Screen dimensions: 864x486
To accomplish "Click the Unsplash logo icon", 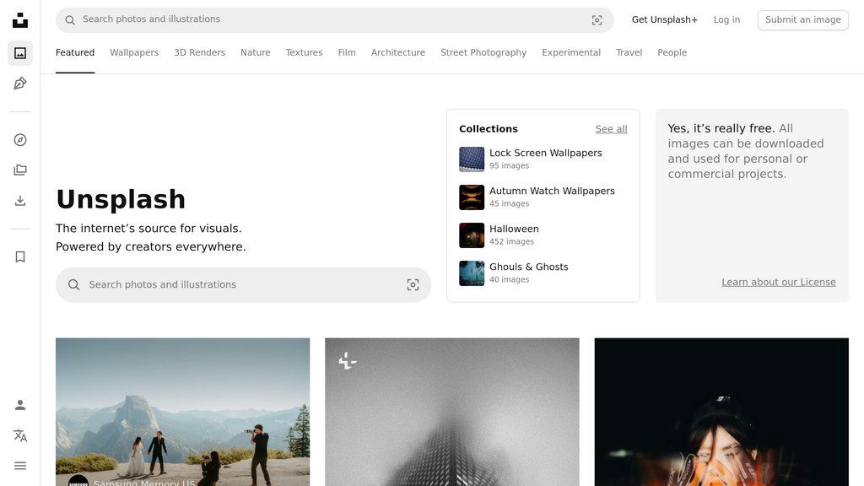I will point(19,19).
